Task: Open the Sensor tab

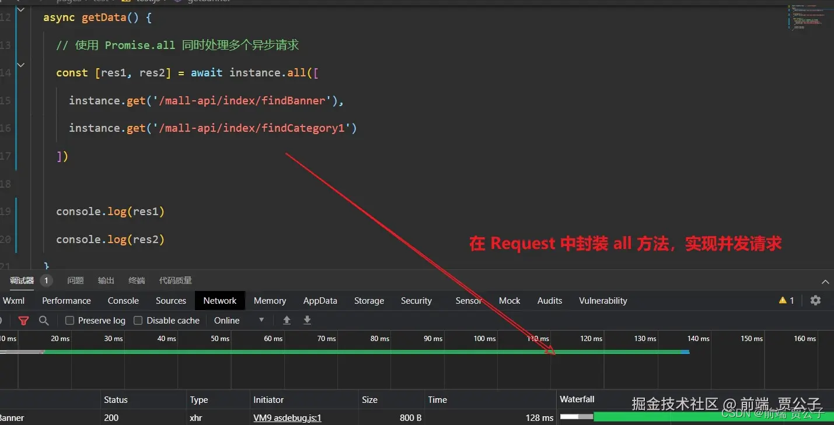Action: (469, 301)
